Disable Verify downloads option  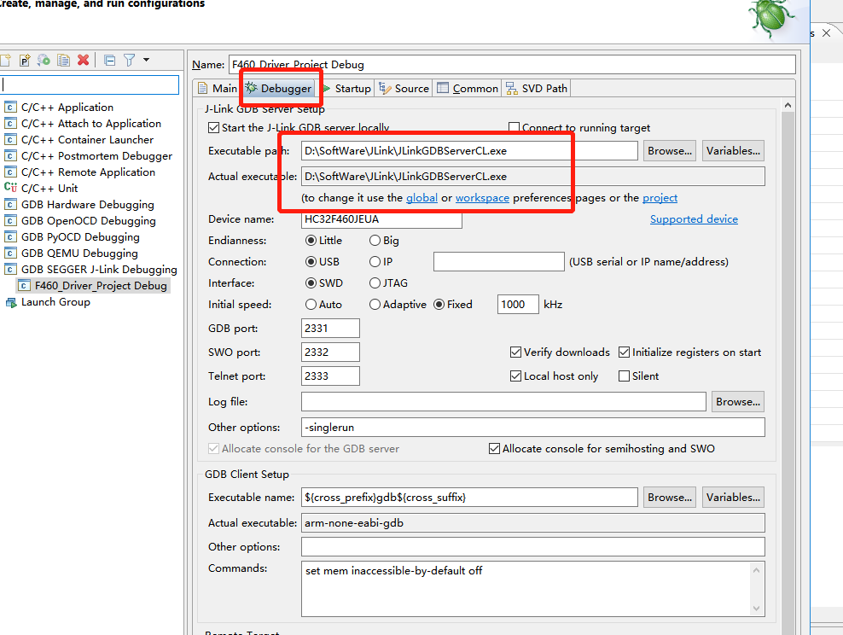[x=515, y=352]
